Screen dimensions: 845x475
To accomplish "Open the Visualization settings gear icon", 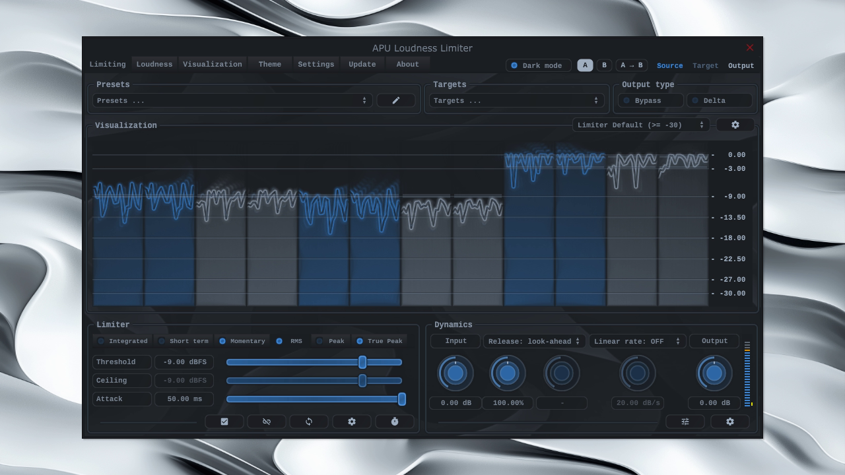I will 735,125.
